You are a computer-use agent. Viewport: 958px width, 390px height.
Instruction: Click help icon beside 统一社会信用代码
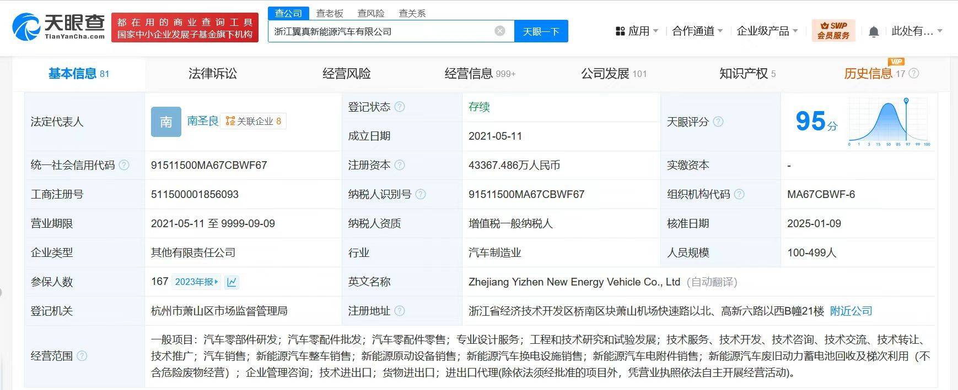pyautogui.click(x=124, y=165)
